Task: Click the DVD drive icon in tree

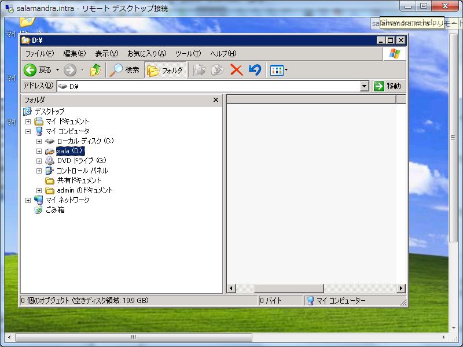Action: [x=50, y=161]
